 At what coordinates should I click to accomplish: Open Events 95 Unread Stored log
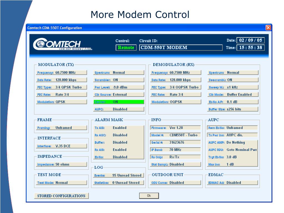tap(119, 175)
